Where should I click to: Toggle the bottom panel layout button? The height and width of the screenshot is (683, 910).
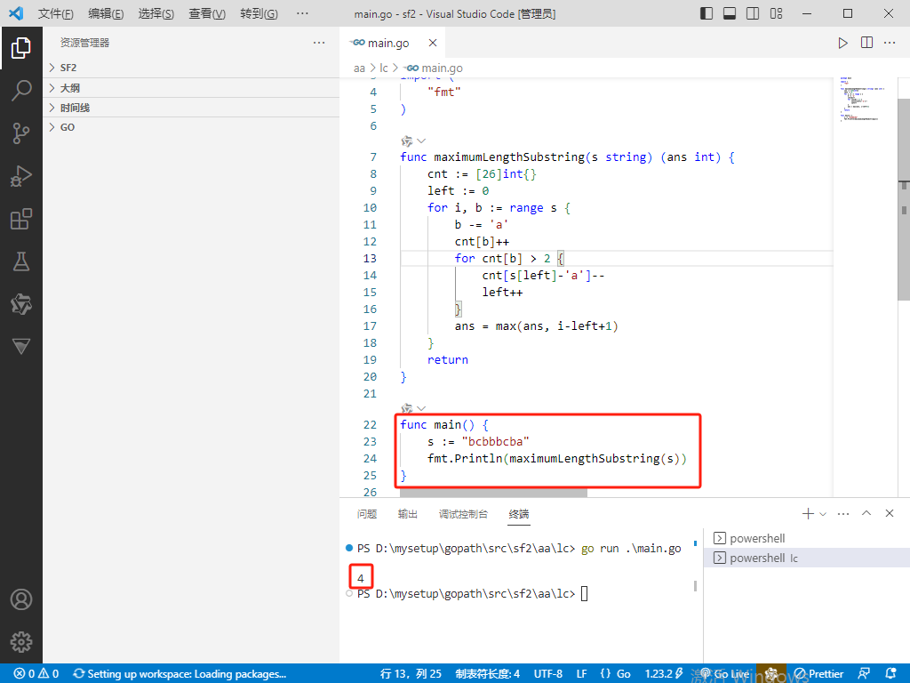730,13
